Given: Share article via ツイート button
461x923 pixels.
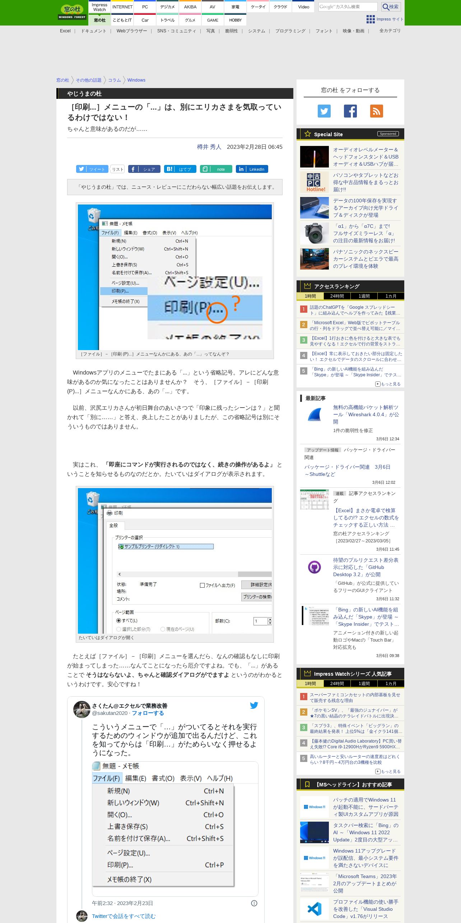Looking at the screenshot, I should point(92,169).
